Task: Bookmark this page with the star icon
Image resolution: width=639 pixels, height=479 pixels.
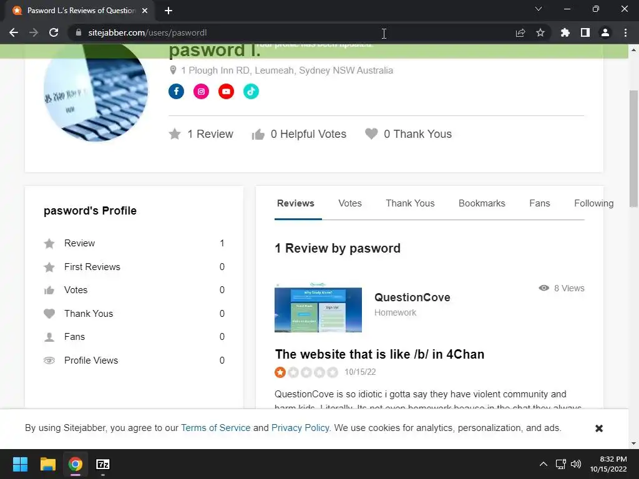Action: tap(540, 32)
